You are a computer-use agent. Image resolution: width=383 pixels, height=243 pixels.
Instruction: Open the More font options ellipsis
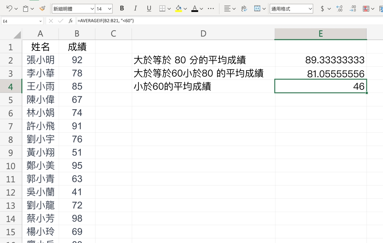click(211, 9)
